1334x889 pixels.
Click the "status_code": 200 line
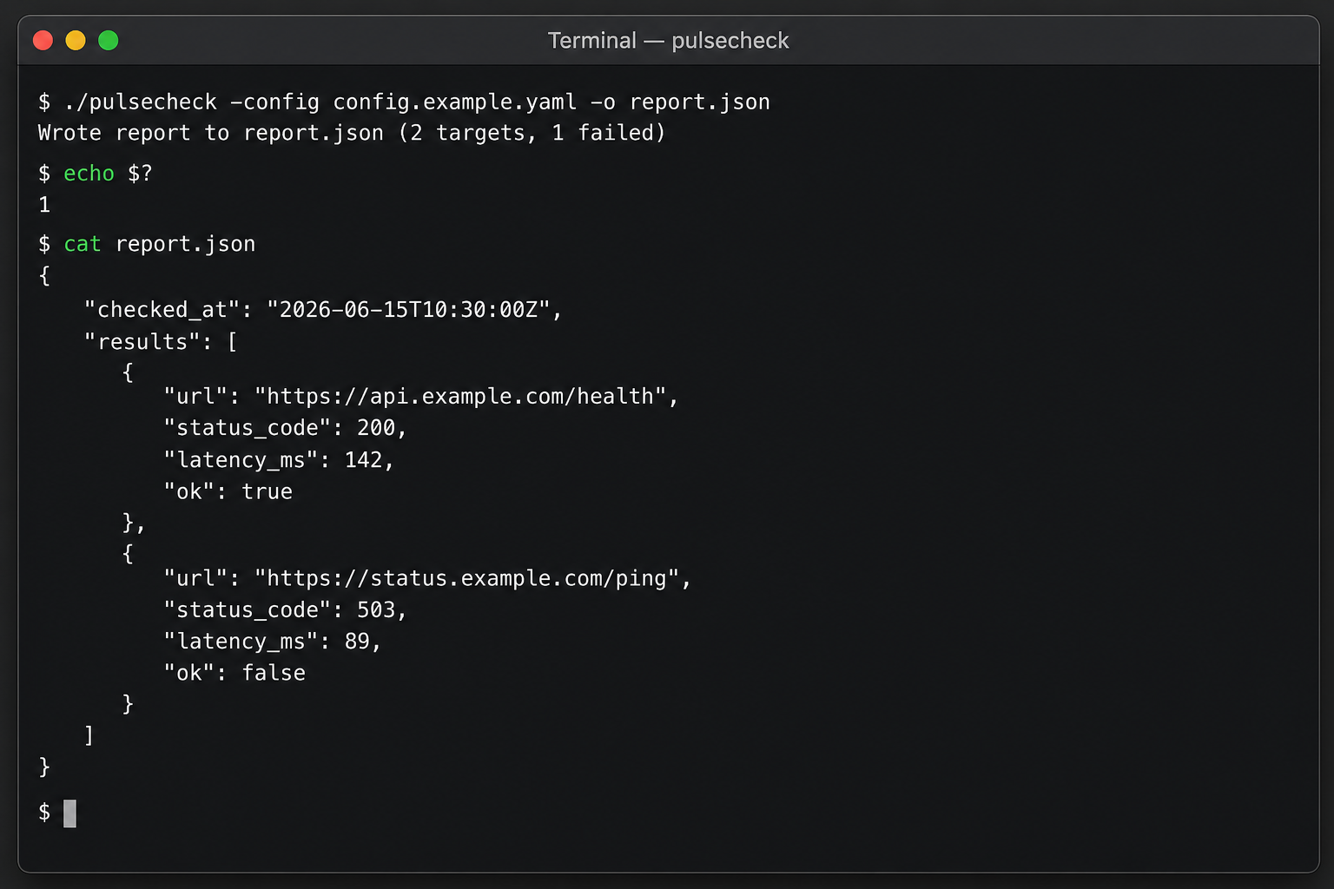(x=285, y=428)
